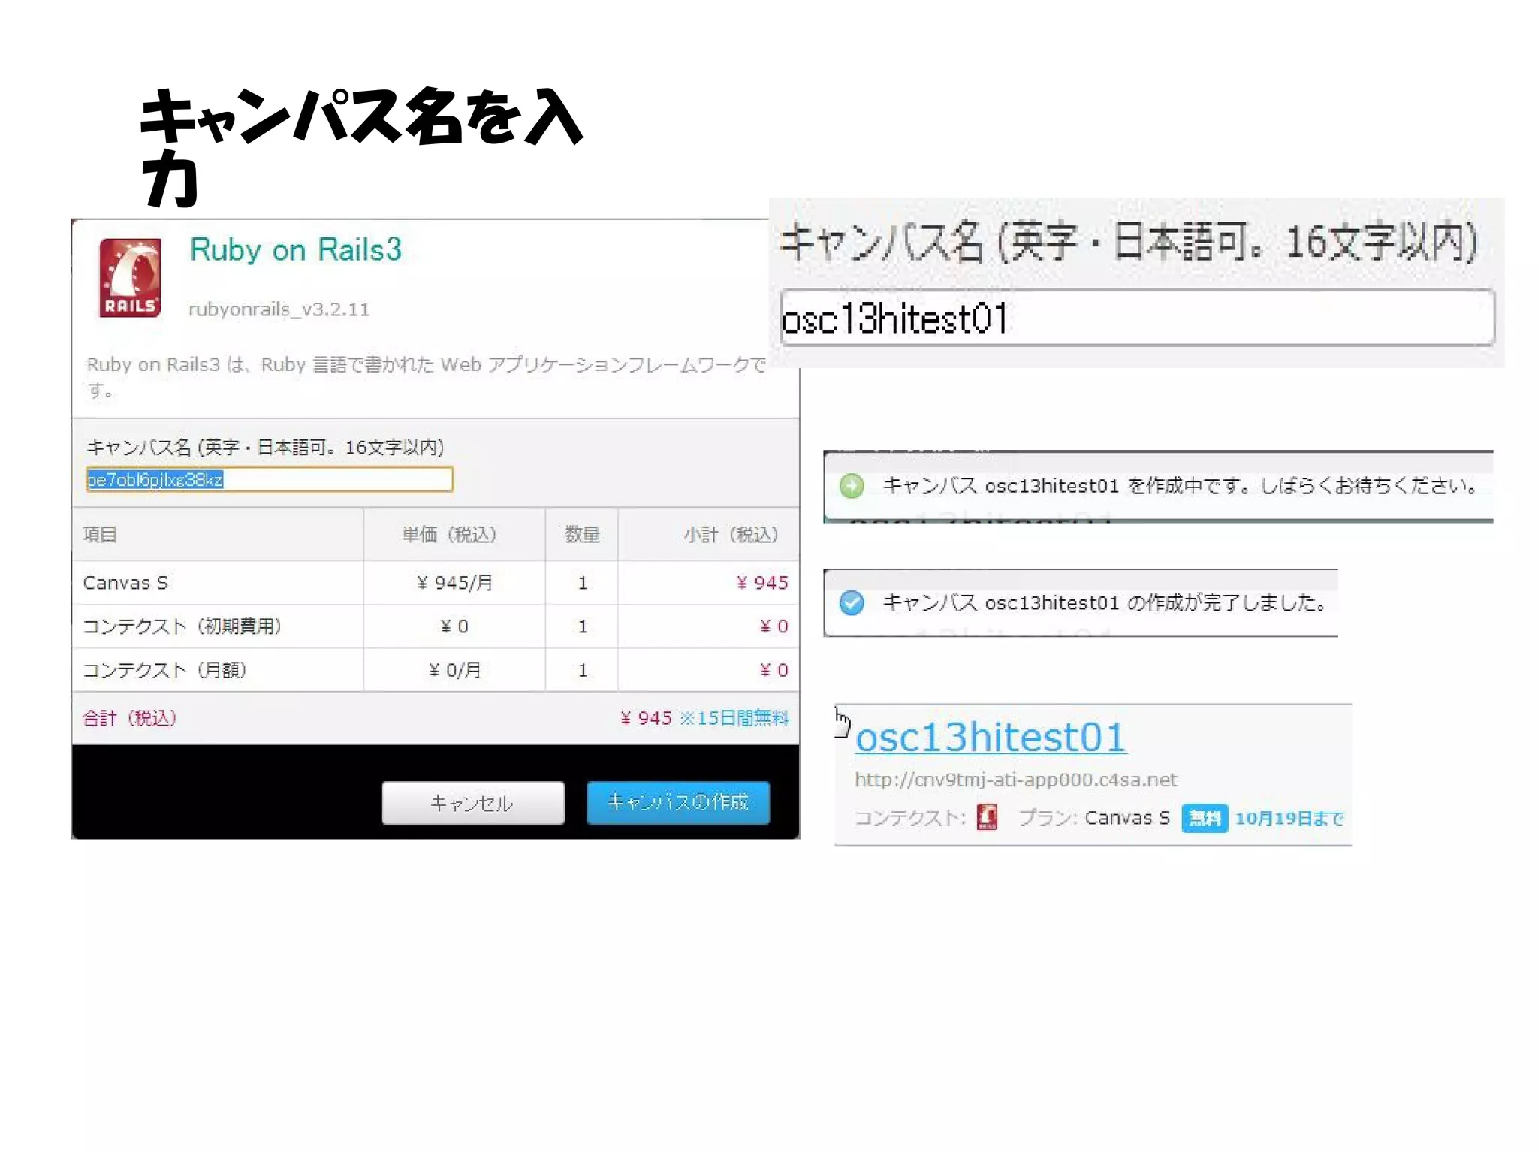
Task: Click the Ruby on Rails logo icon
Action: (130, 277)
